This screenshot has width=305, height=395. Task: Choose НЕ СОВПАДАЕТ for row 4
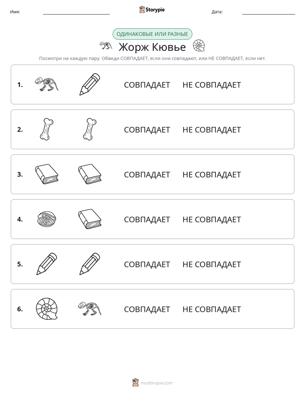tap(211, 219)
